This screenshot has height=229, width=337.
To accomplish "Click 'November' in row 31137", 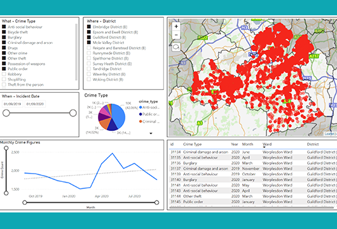I will (251, 169).
